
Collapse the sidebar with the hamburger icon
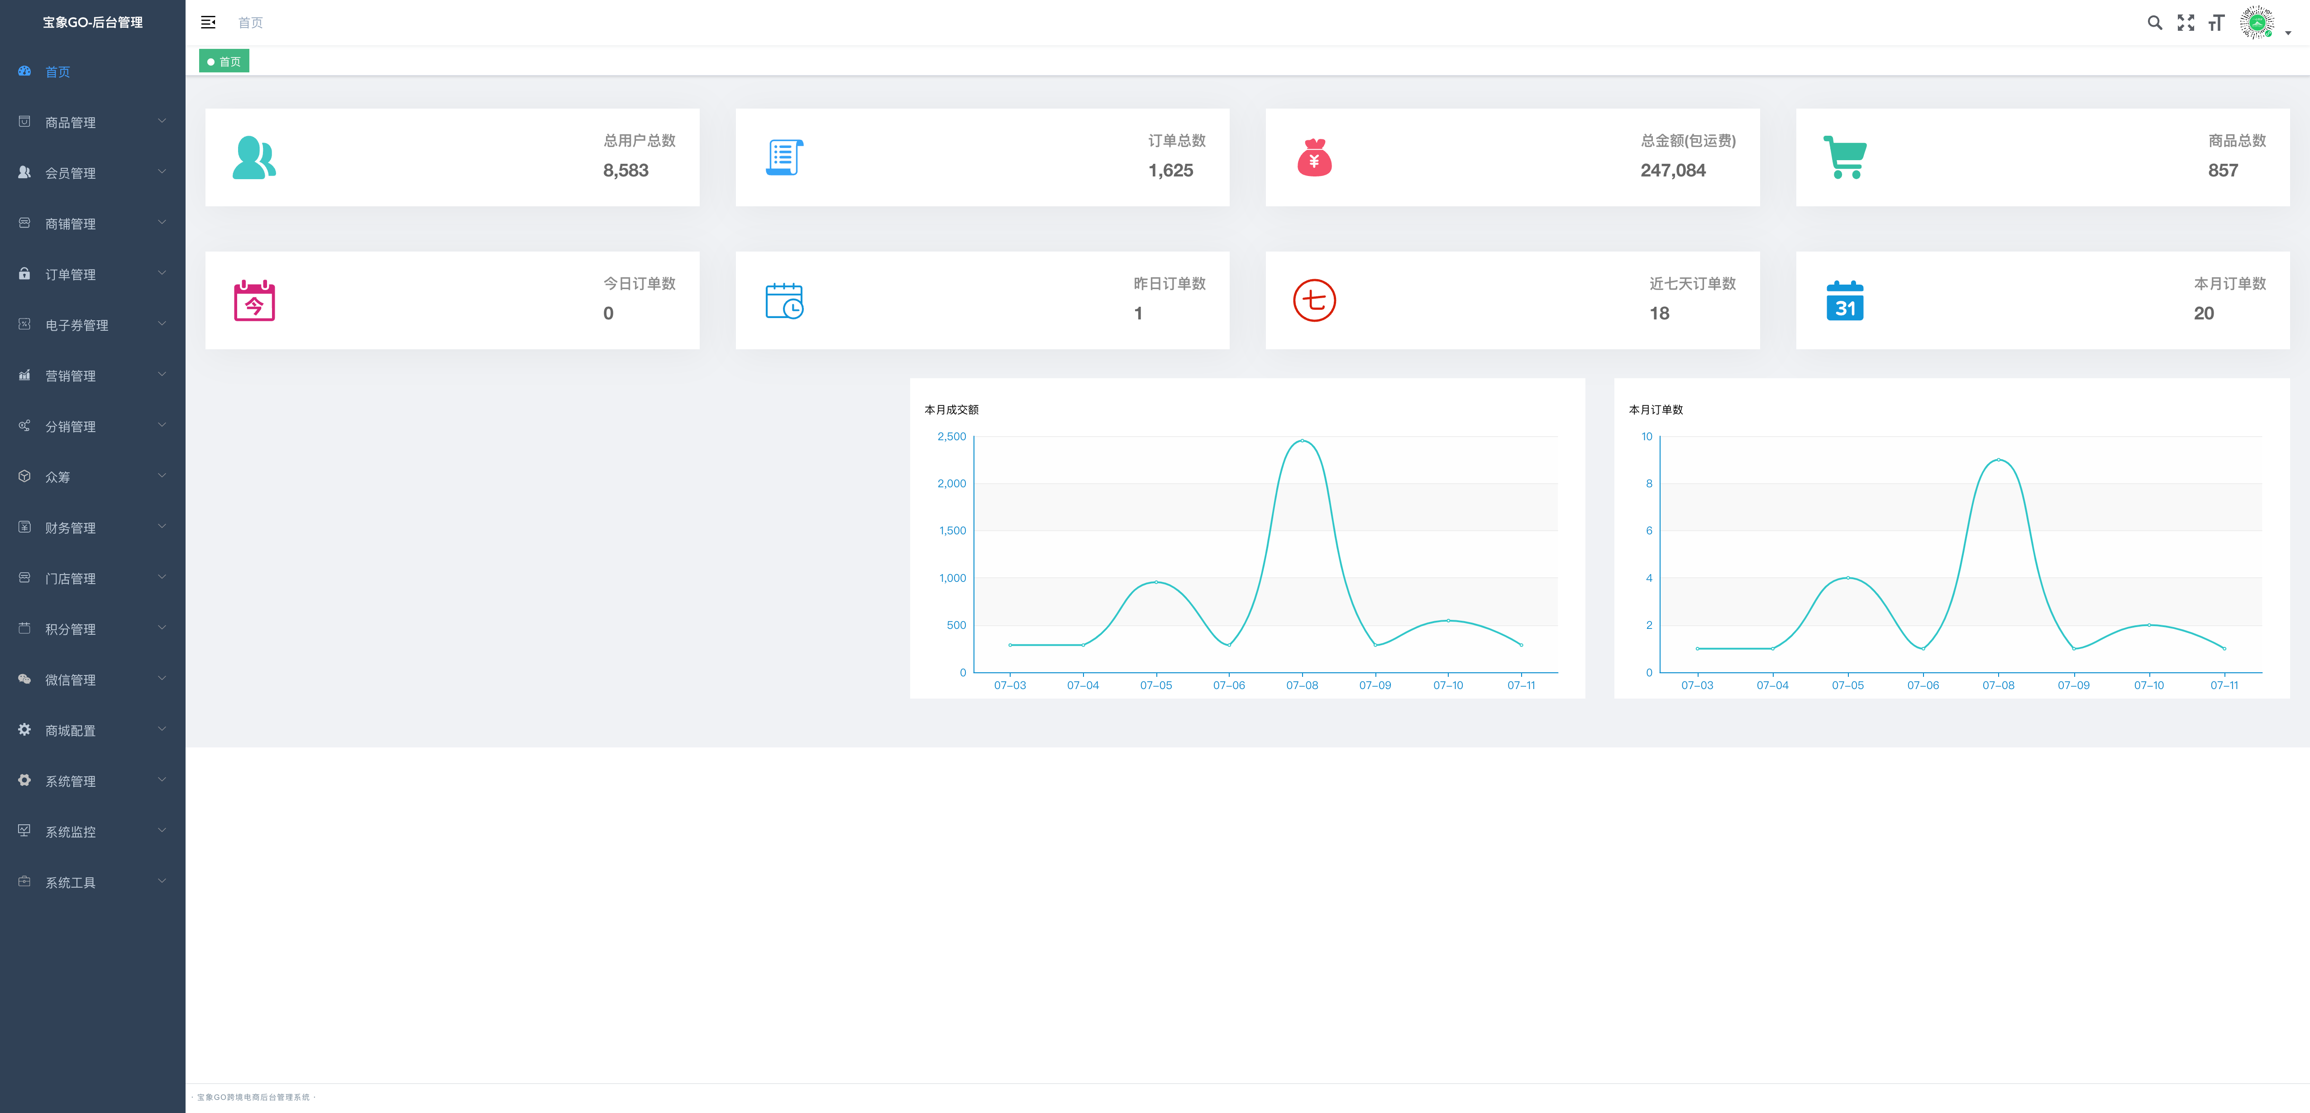[208, 23]
